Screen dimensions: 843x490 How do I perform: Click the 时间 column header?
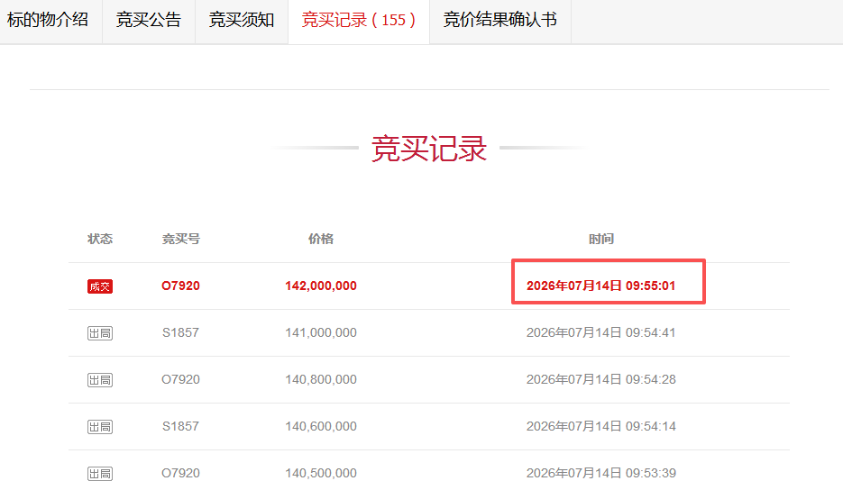(601, 239)
